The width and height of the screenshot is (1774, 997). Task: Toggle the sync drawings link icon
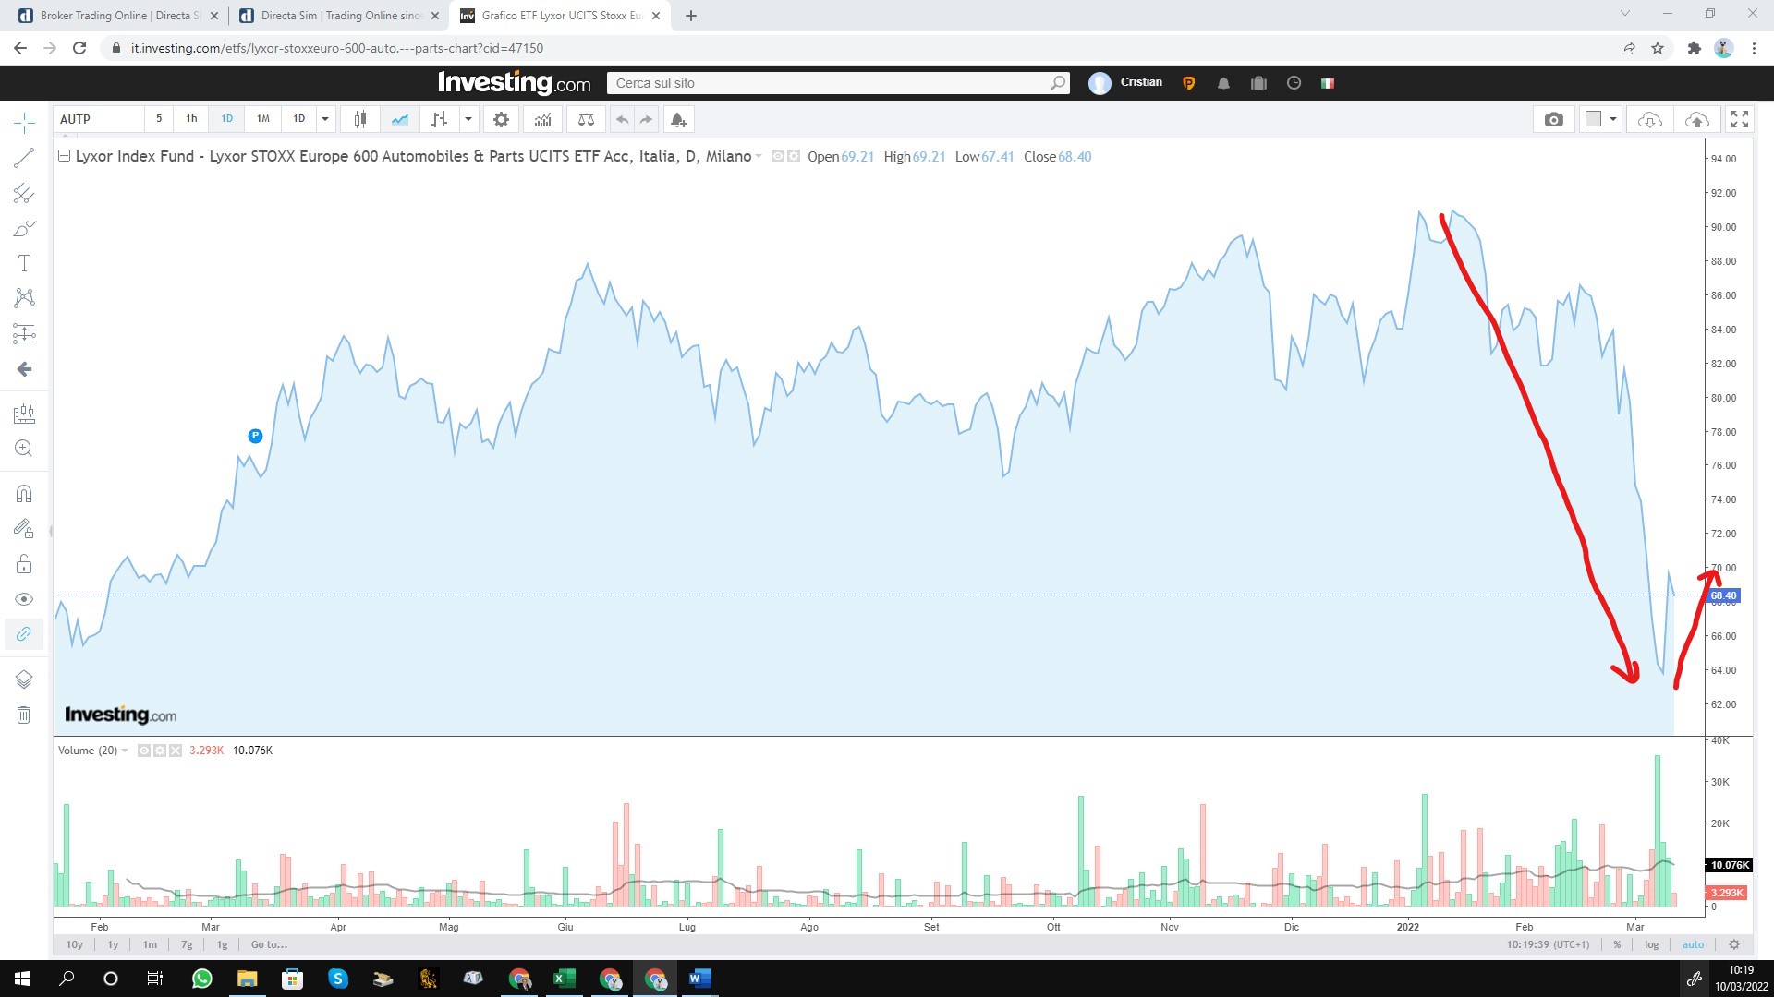pyautogui.click(x=24, y=634)
